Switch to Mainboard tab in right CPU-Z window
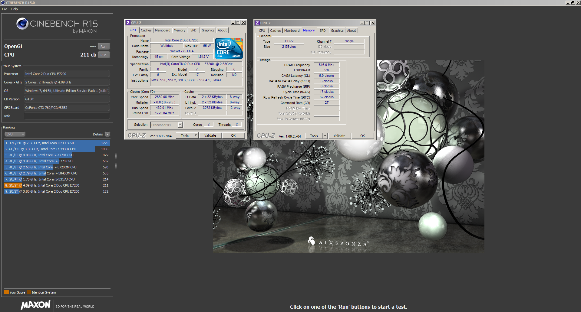Viewport: 581px width, 312px height. point(292,31)
